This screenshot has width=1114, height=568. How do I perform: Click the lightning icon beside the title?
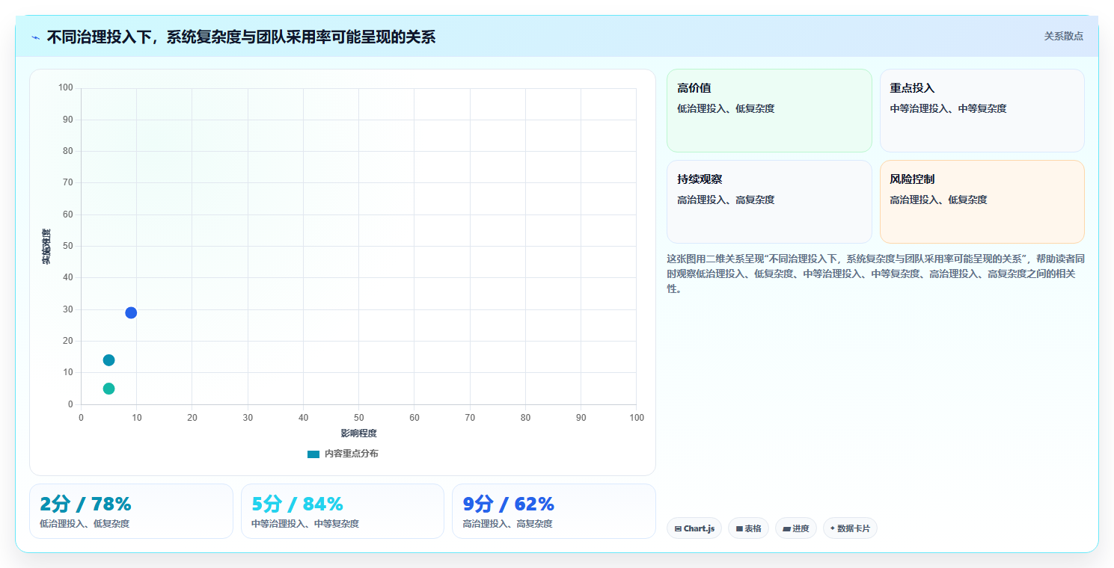tap(36, 37)
